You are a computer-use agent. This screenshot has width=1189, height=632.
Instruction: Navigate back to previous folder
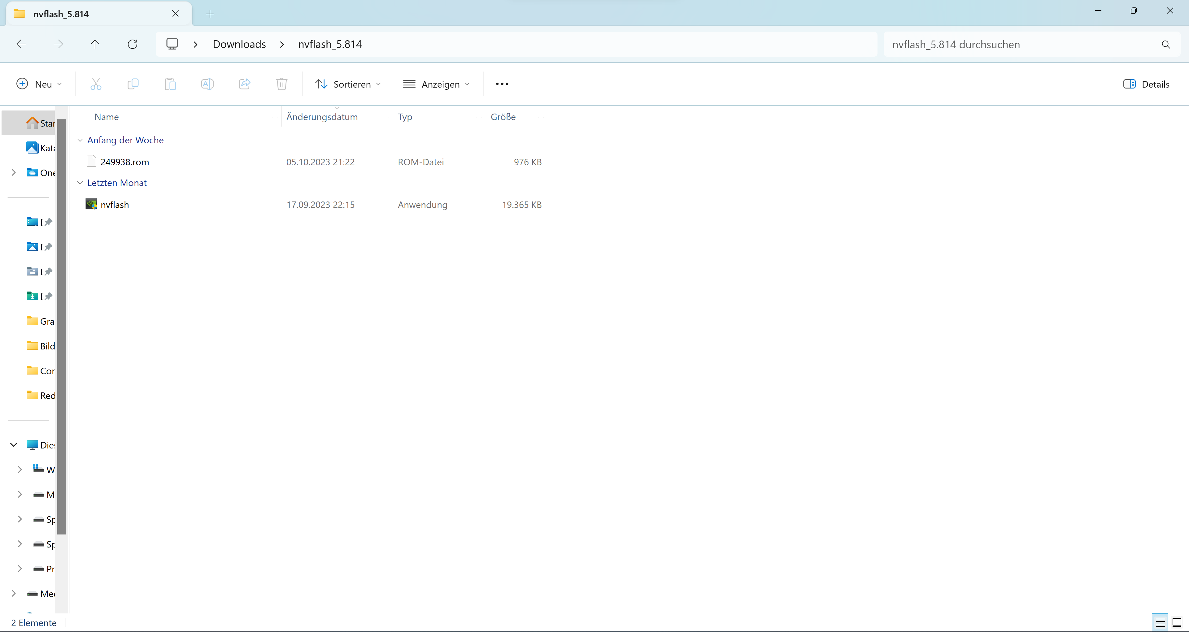tap(21, 44)
